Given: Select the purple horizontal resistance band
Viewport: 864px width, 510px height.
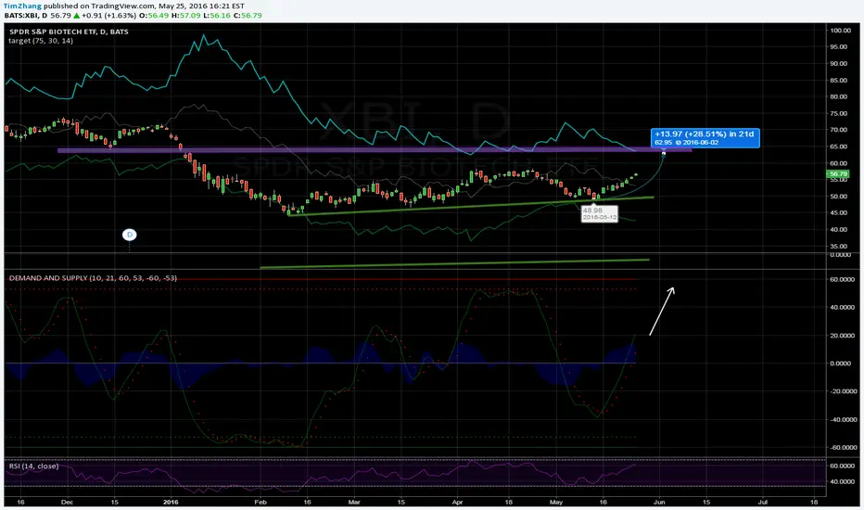Looking at the screenshot, I should pyautogui.click(x=375, y=149).
